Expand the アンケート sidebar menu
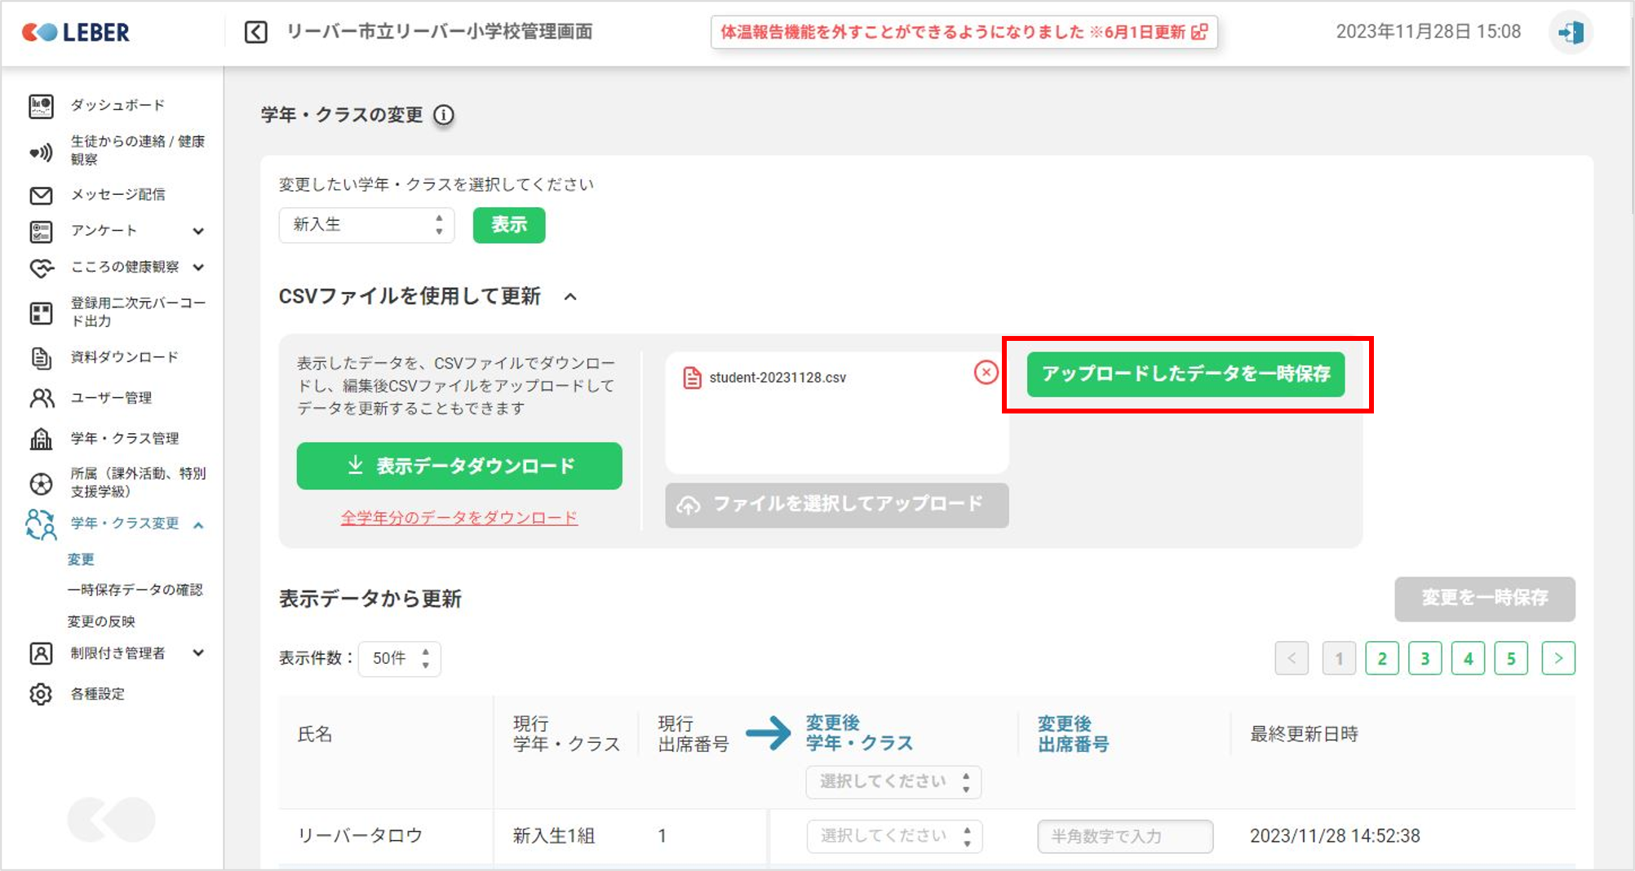The image size is (1635, 871). (198, 232)
